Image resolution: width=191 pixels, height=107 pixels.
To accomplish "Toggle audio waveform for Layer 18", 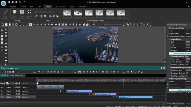I will click(x=17, y=87).
